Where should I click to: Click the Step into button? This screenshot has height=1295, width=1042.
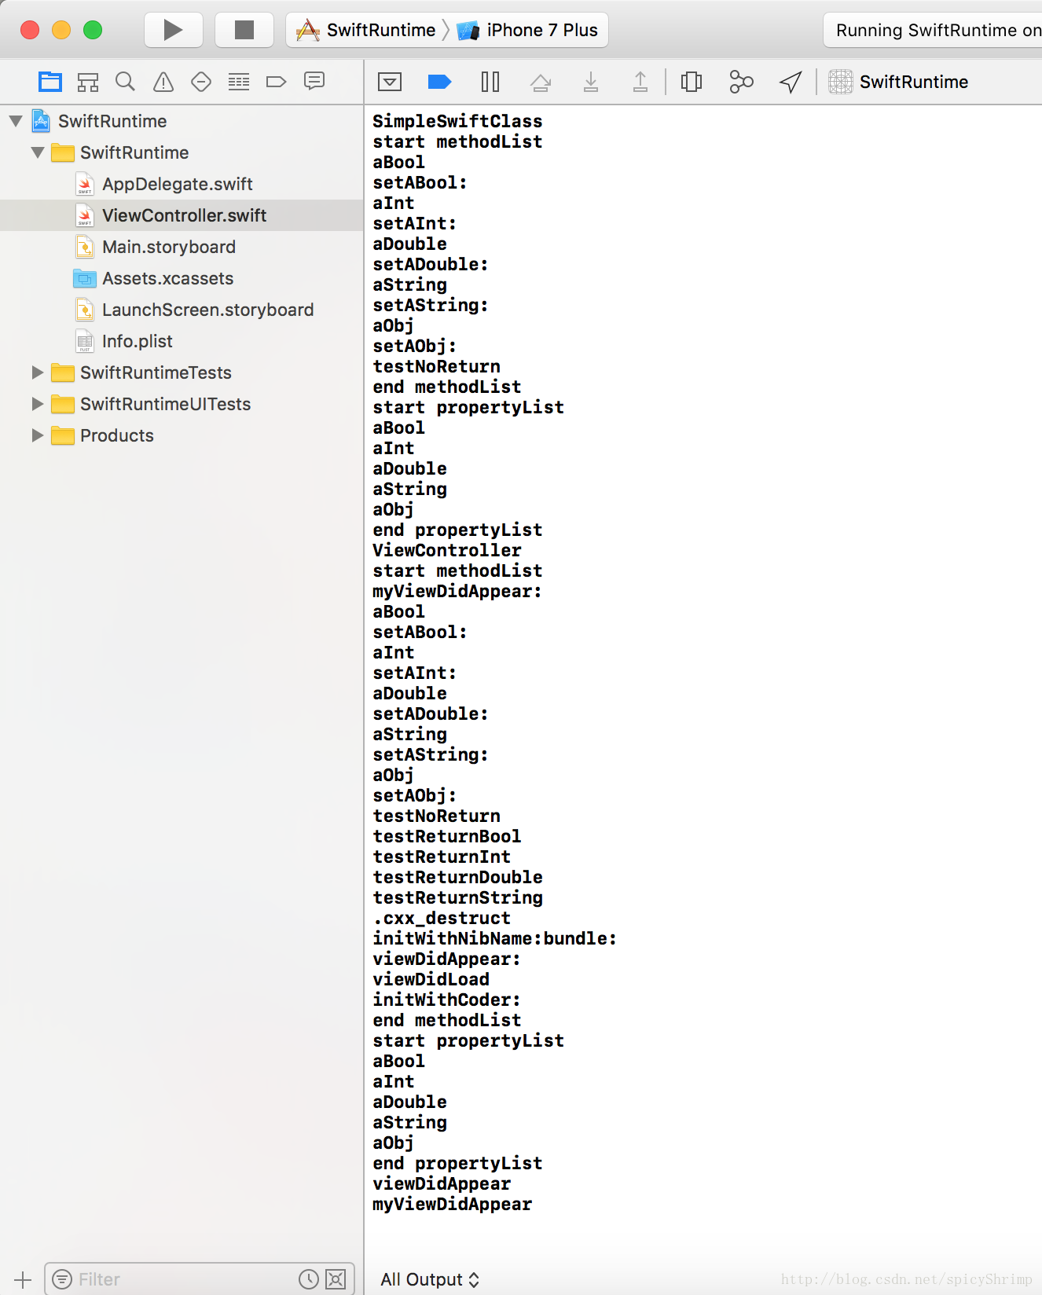591,82
